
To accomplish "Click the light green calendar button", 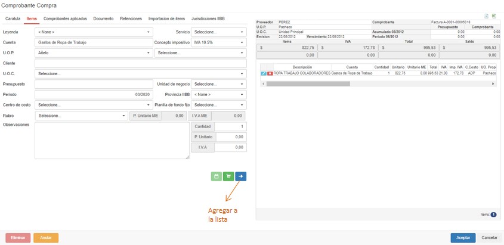I will pos(217,176).
